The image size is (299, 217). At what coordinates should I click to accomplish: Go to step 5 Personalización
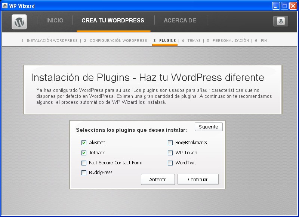click(x=228, y=41)
